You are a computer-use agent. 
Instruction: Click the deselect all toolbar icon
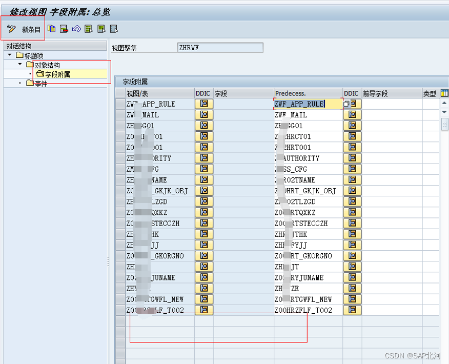point(113,29)
